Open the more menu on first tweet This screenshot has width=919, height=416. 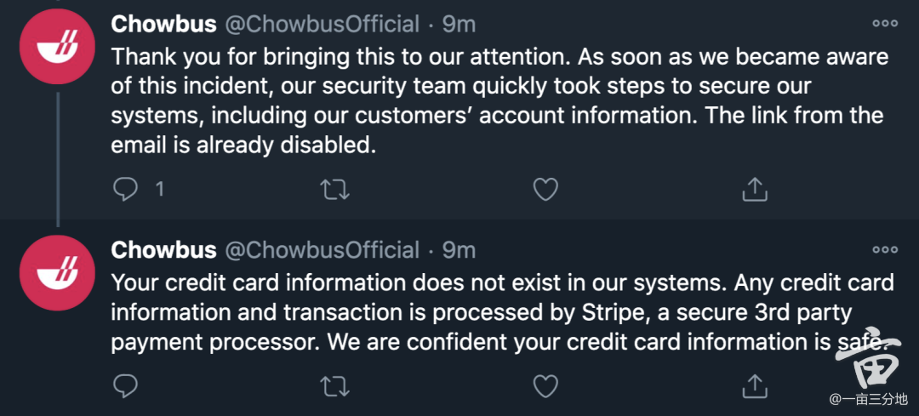pos(884,24)
